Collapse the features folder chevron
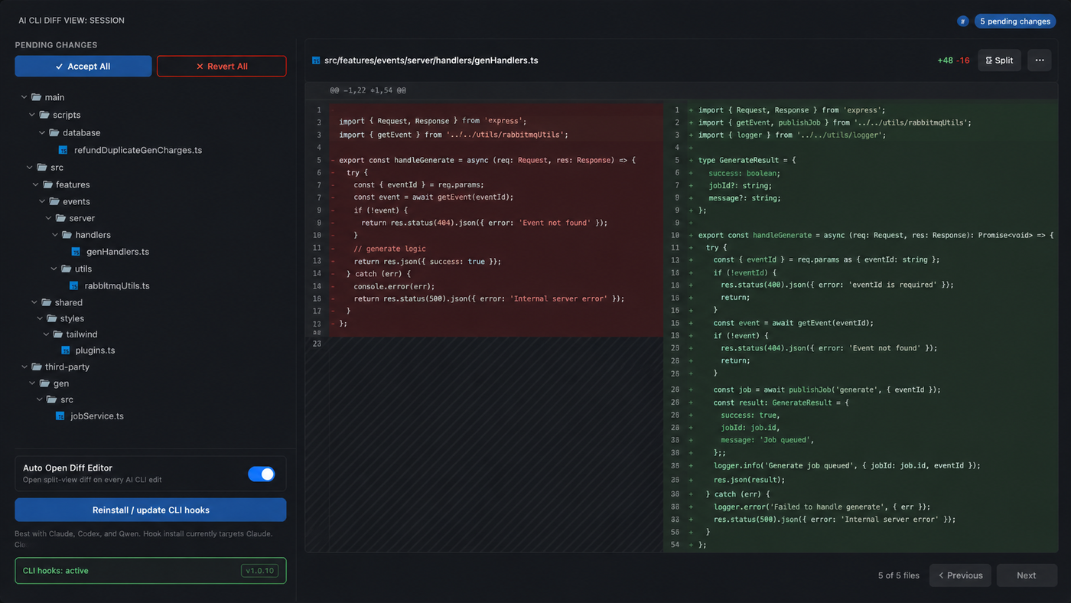The height and width of the screenshot is (603, 1071). click(35, 184)
